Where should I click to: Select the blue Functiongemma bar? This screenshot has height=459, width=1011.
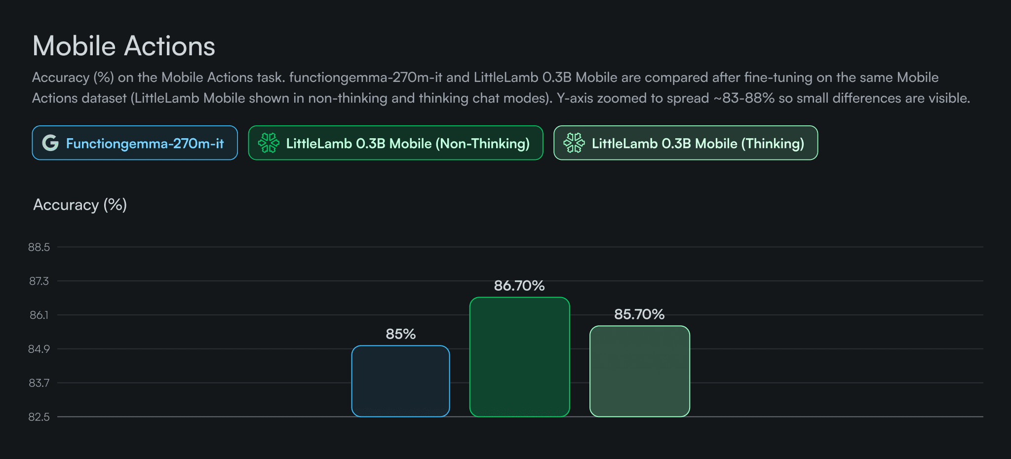400,381
